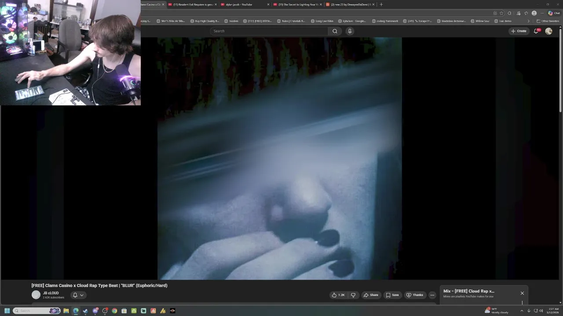Open Buy High Quality bookmark

coord(205,21)
